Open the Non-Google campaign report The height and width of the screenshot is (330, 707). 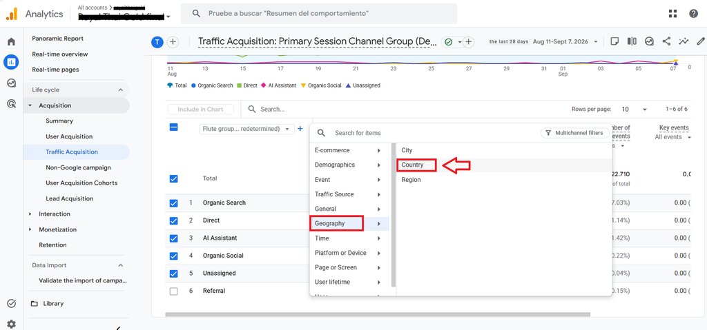79,167
